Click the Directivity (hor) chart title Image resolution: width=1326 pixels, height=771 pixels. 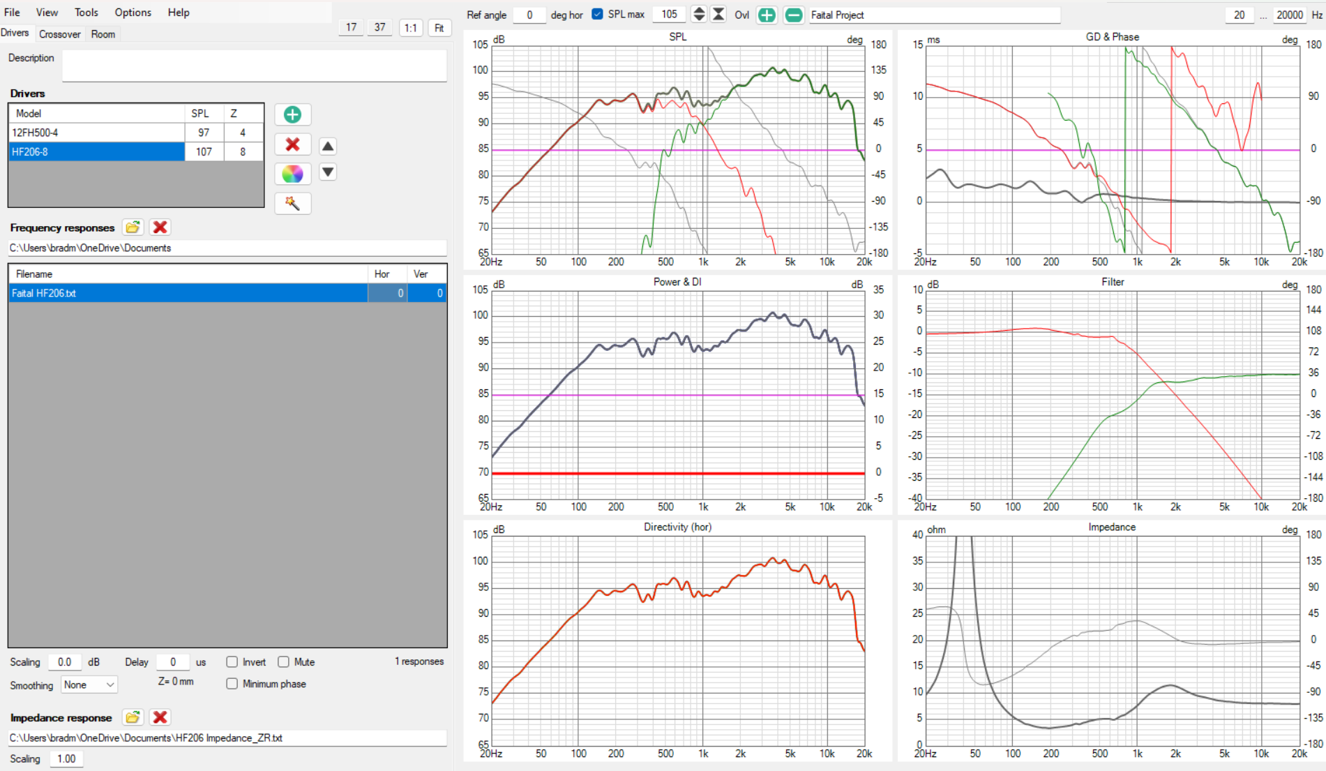(x=677, y=527)
